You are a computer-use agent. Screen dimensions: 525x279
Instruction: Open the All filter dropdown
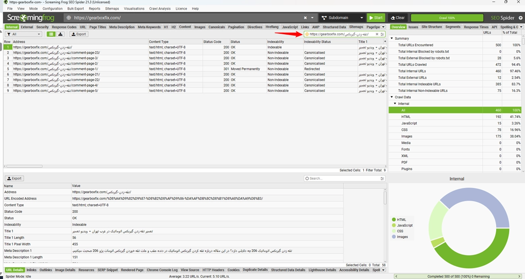click(x=24, y=34)
